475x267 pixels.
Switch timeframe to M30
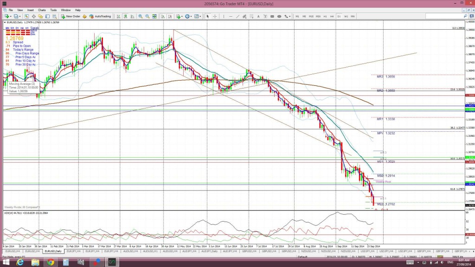(x=318, y=16)
